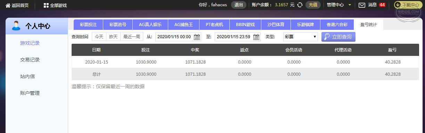Click the 昨天 quick range button
425x133 pixels.
pyautogui.click(x=113, y=37)
